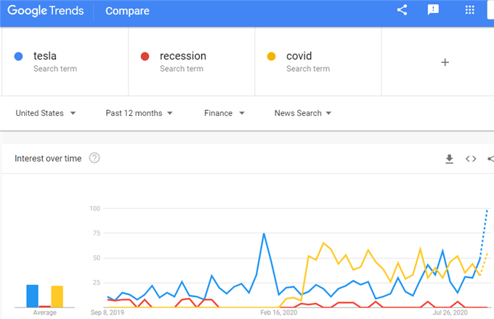Screen dimensions: 494x319
Task: Select the tesla search term box
Action: (65, 62)
